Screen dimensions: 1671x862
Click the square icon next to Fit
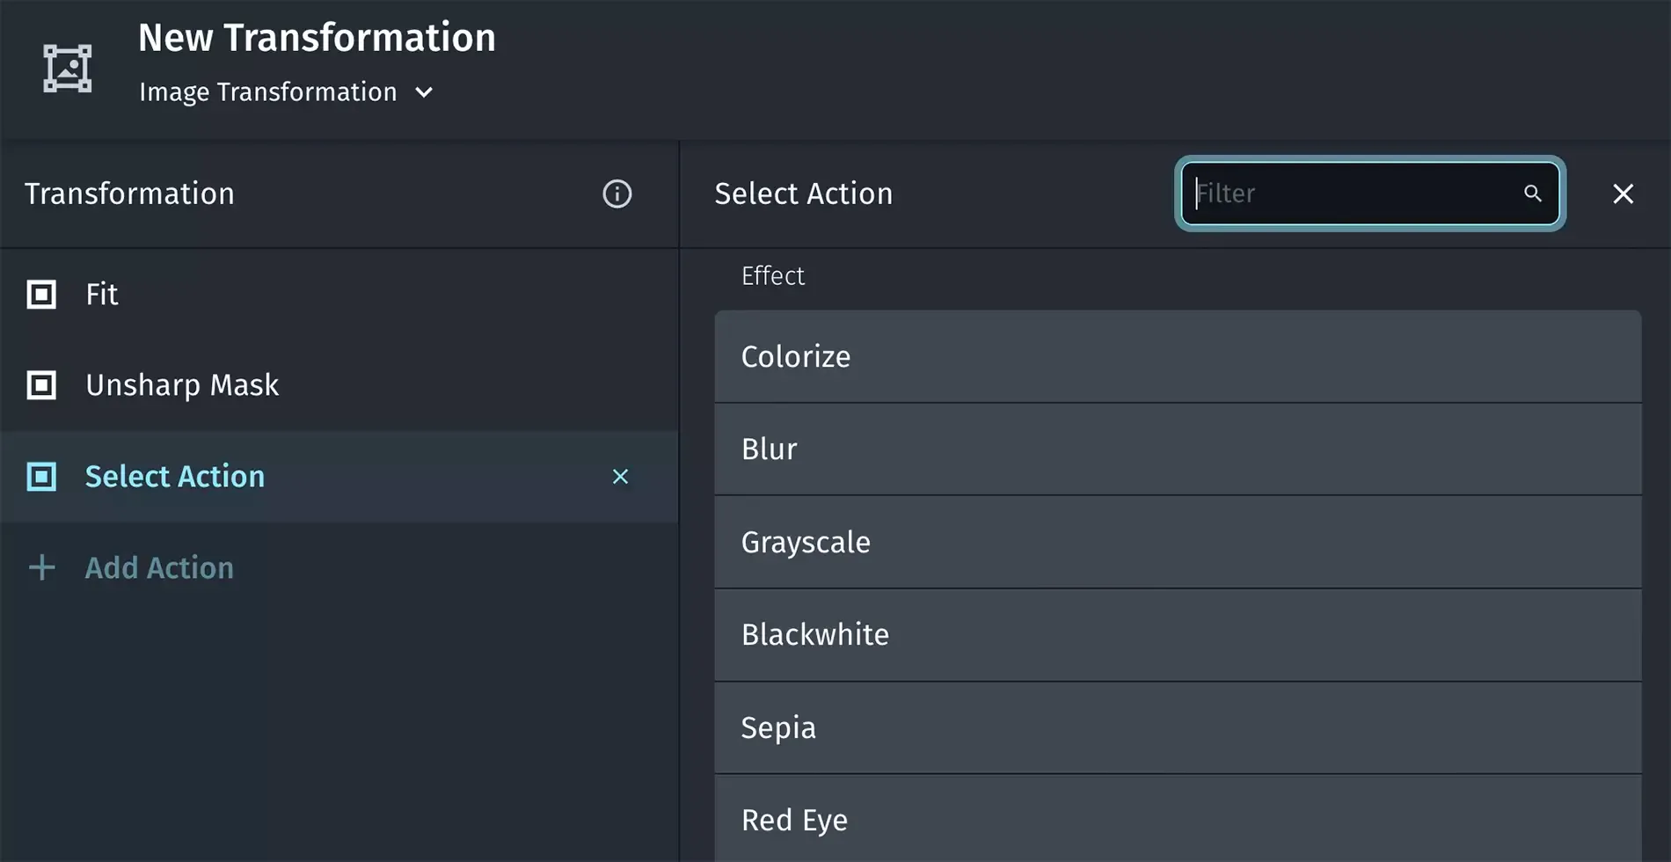pyautogui.click(x=41, y=295)
